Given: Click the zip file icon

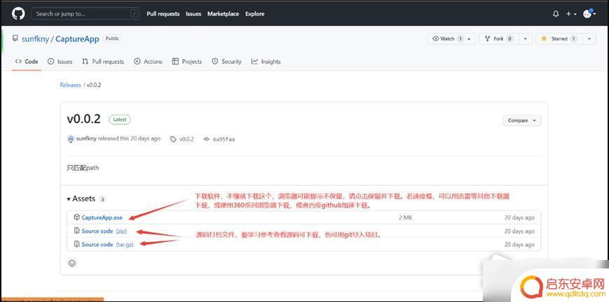Looking at the screenshot, I should tap(76, 231).
